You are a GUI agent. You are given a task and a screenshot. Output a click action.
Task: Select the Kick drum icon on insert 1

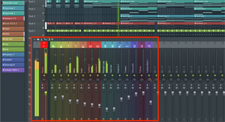tap(54, 46)
